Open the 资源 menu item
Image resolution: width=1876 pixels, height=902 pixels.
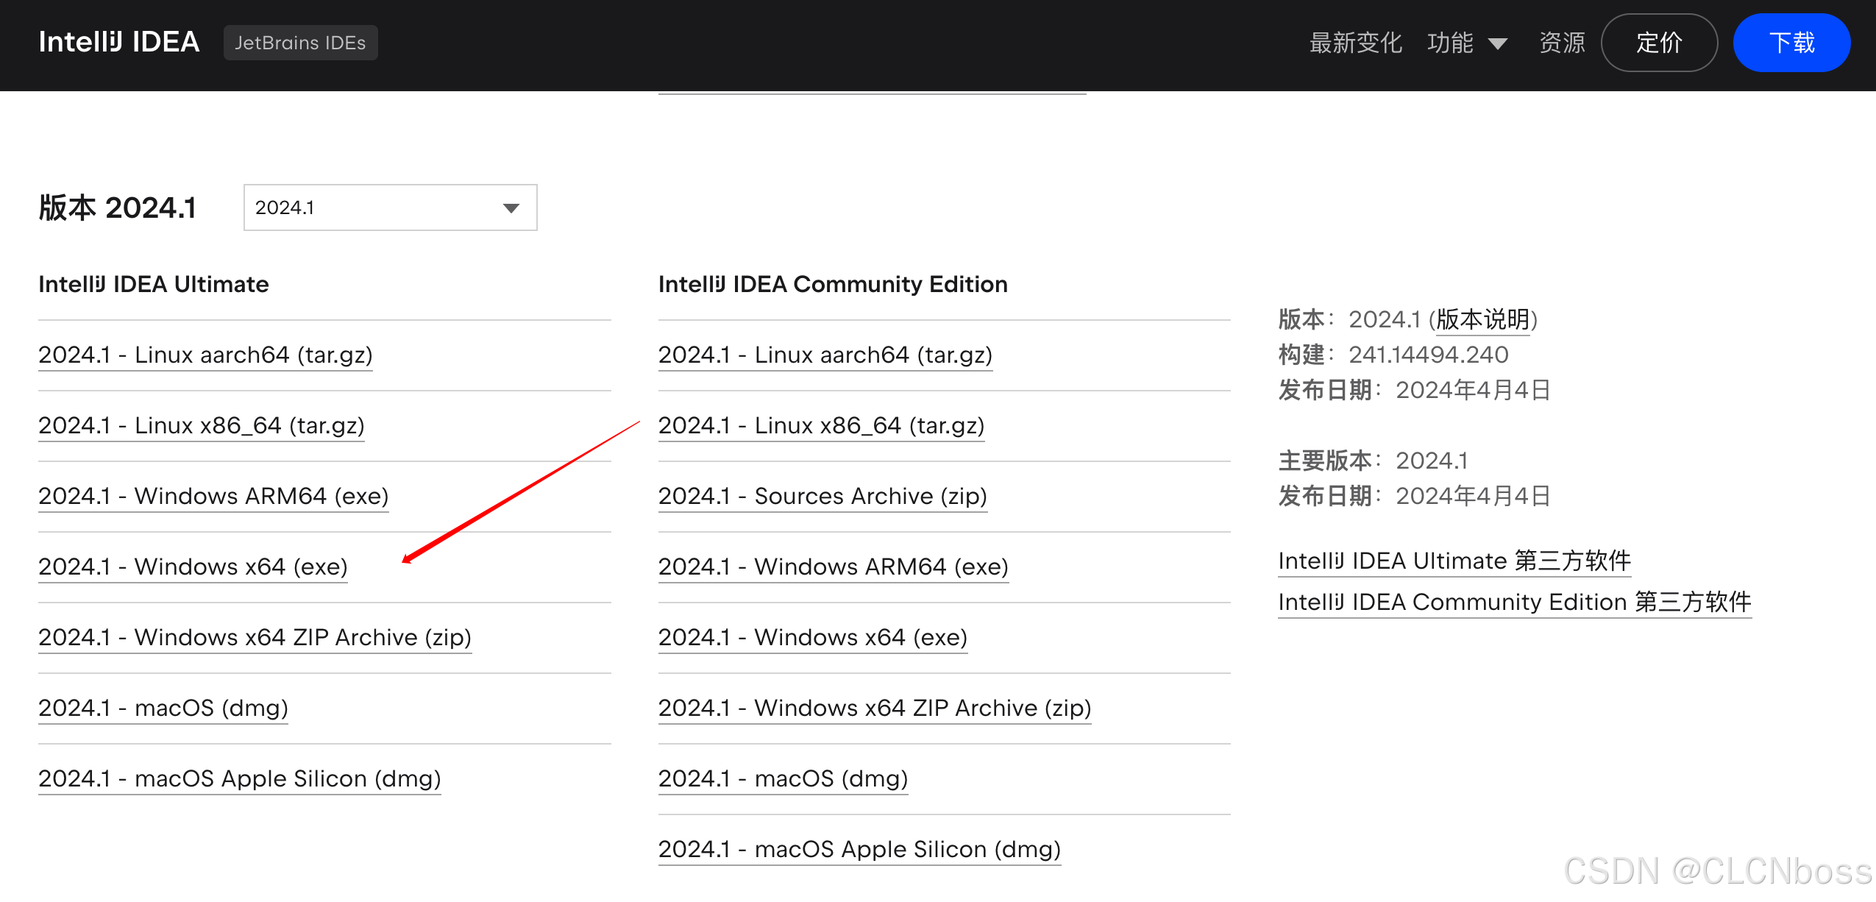(x=1562, y=43)
